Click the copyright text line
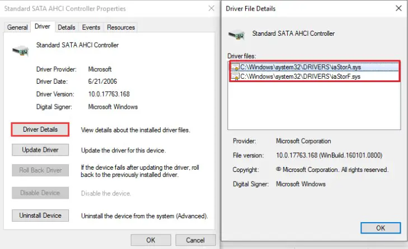This screenshot has height=249, width=408. point(332,170)
